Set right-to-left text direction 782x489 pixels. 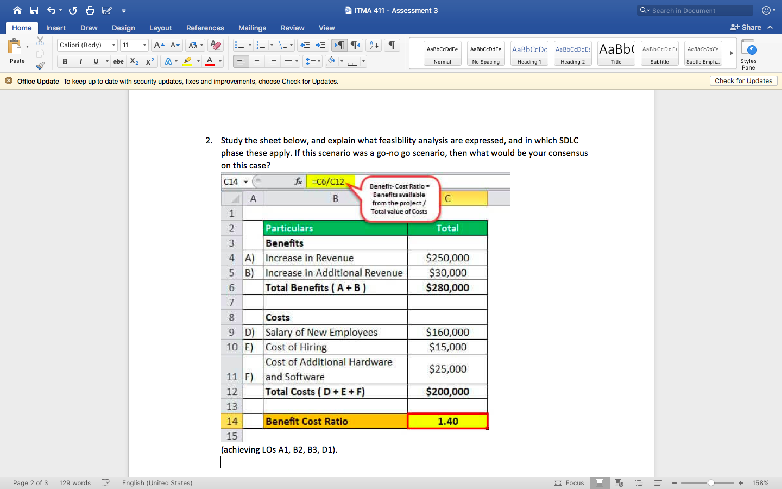click(x=355, y=45)
